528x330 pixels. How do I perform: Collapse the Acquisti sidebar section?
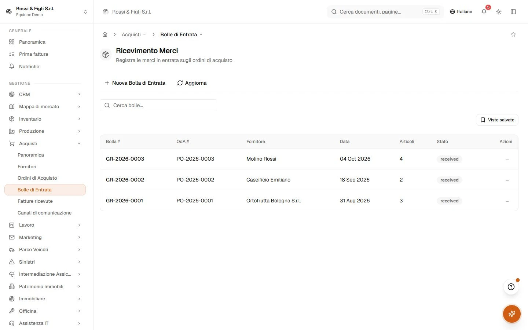click(45, 143)
